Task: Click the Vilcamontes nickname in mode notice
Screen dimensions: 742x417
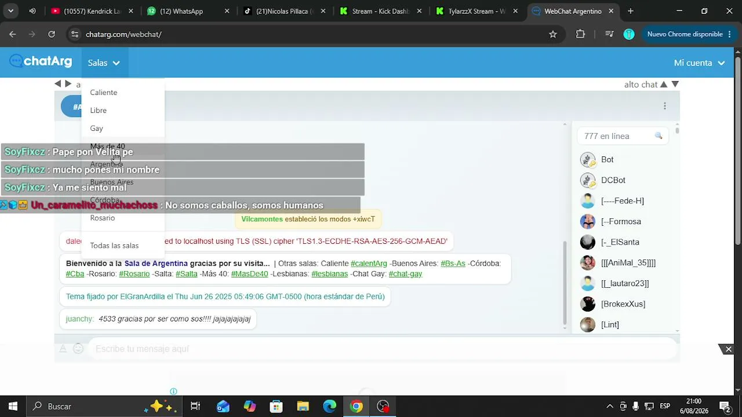Action: point(262,219)
